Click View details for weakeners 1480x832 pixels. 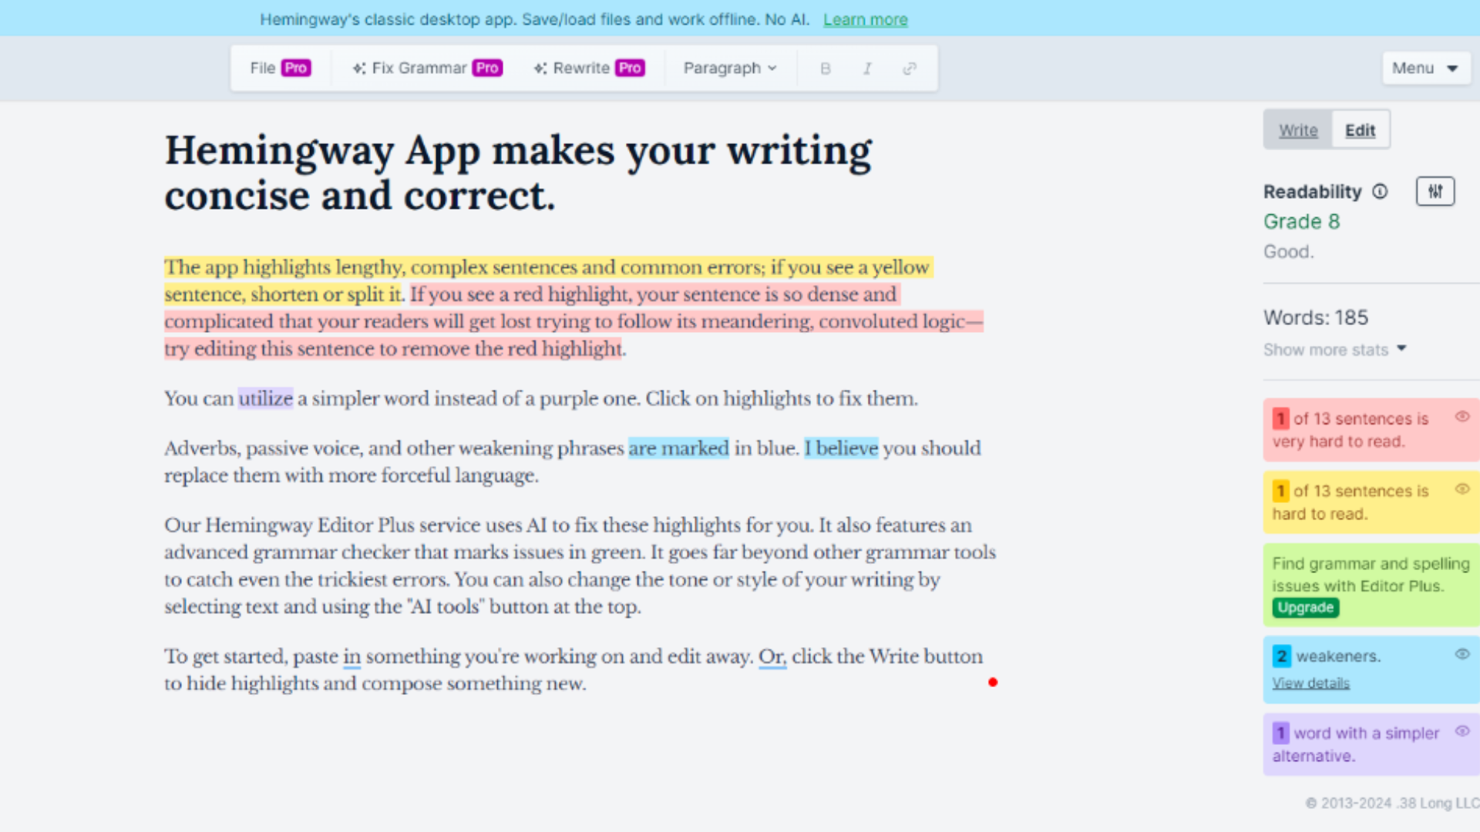(x=1311, y=683)
